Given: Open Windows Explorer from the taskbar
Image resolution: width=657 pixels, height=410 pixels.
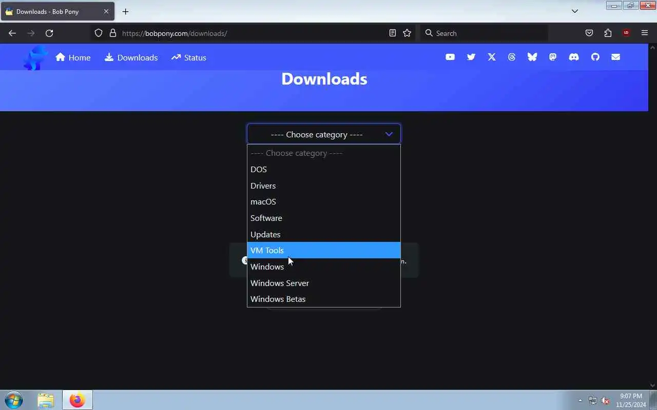Looking at the screenshot, I should click(x=46, y=400).
